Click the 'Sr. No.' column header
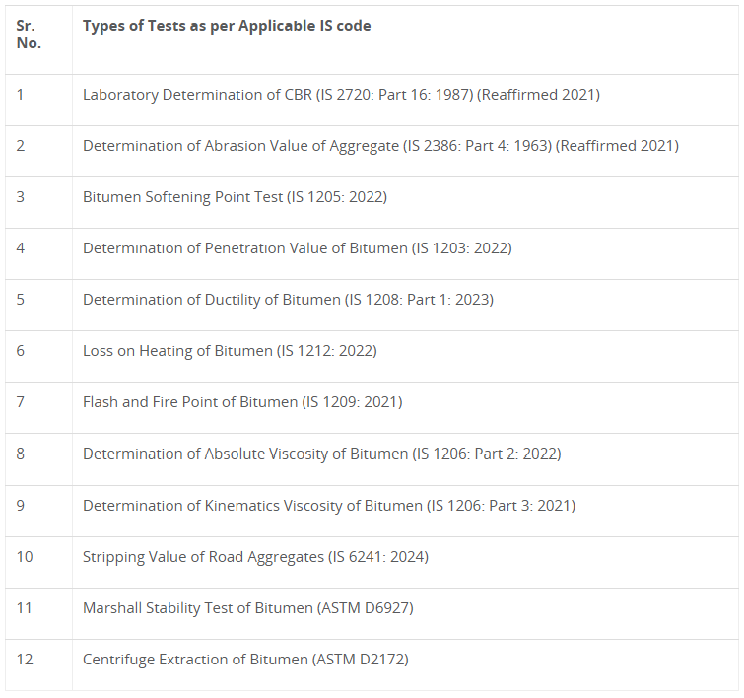The width and height of the screenshot is (744, 698). point(29,35)
